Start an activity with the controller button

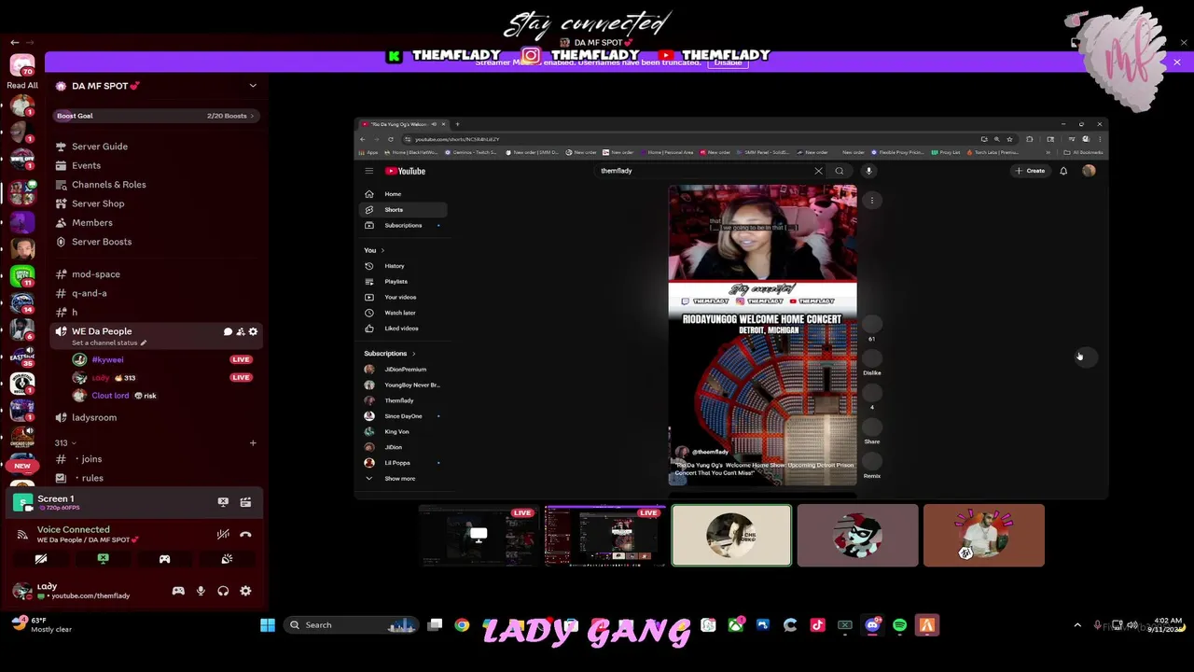point(164,559)
